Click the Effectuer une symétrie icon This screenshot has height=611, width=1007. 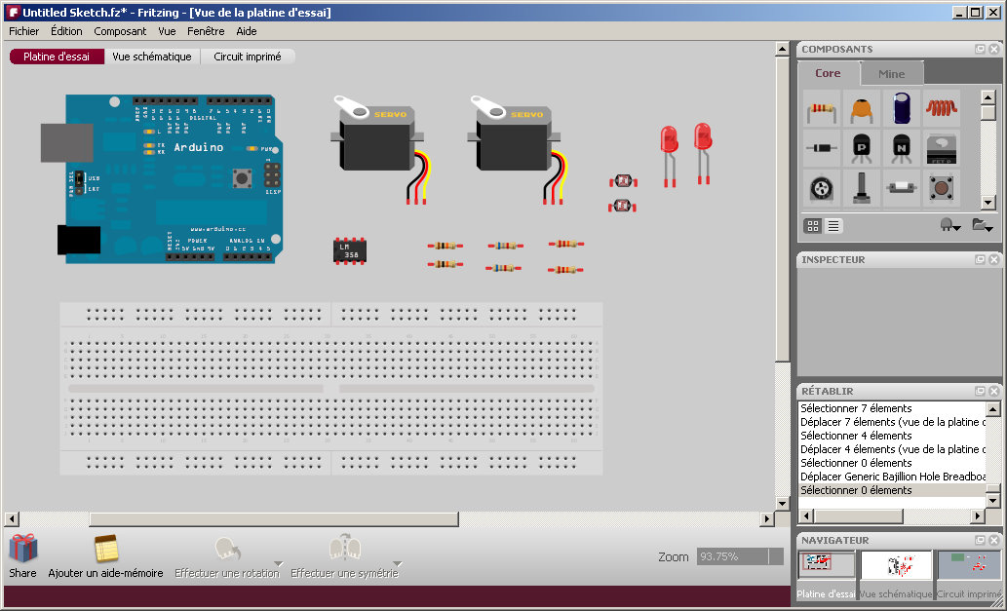(345, 548)
